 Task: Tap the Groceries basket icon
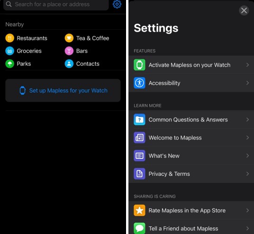coord(10,51)
